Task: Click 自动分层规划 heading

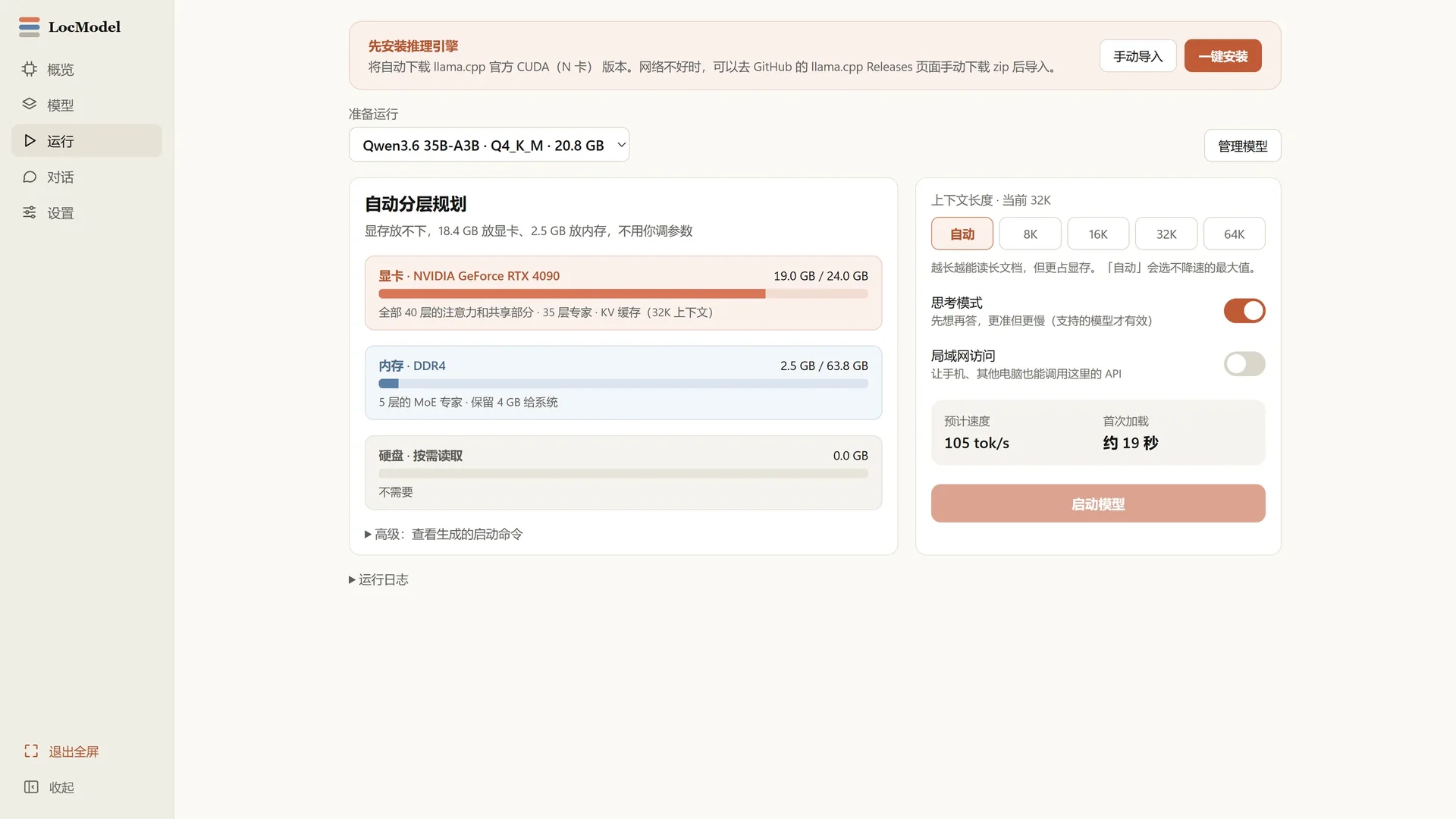Action: [415, 204]
